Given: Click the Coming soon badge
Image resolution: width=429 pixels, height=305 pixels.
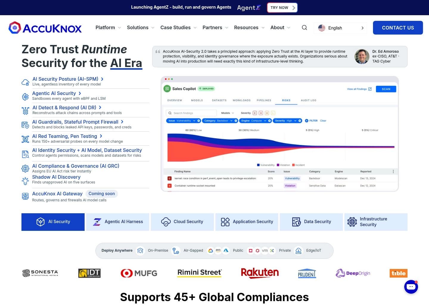Looking at the screenshot, I should (102, 194).
